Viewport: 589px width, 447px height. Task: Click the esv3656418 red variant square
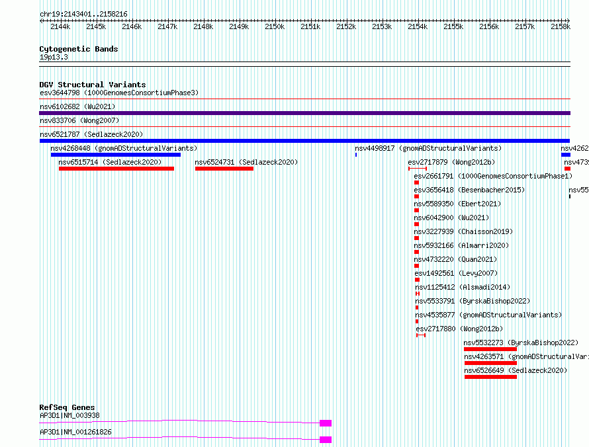(416, 196)
